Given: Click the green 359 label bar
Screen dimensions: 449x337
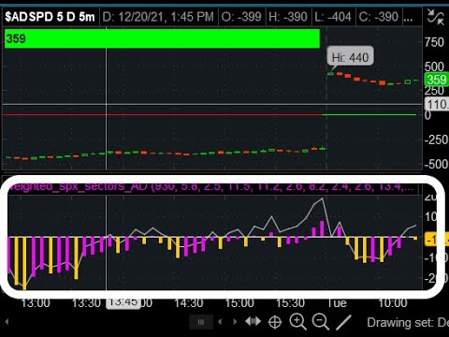Looking at the screenshot, I should (162, 38).
